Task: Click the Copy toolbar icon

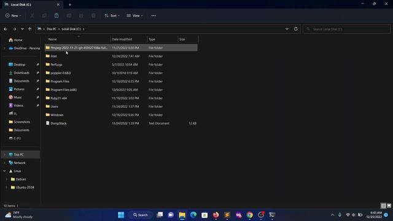Action: click(x=44, y=16)
